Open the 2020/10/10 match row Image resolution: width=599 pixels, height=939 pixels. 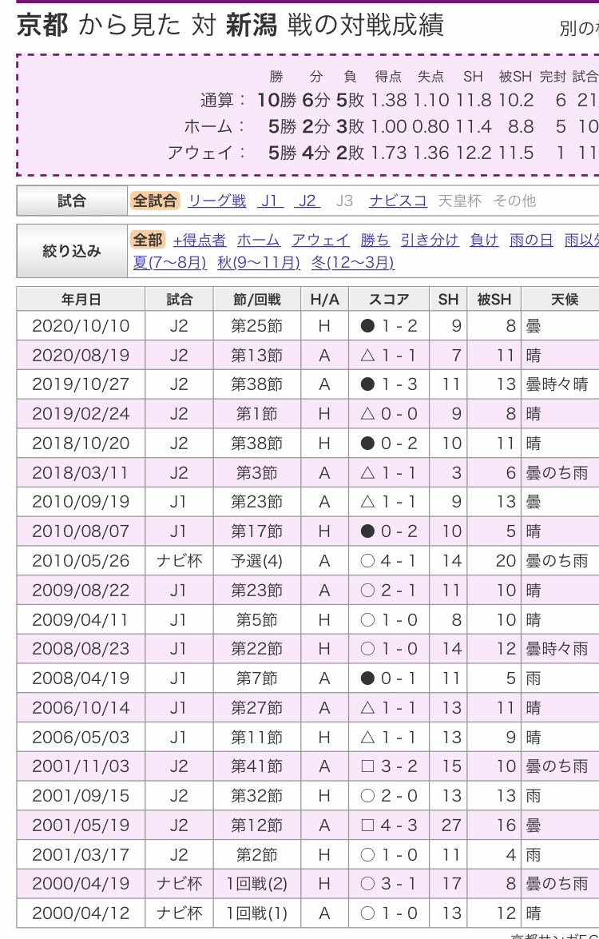pyautogui.click(x=81, y=326)
